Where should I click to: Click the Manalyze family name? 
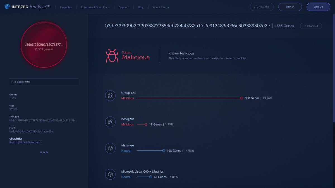tap(128, 145)
